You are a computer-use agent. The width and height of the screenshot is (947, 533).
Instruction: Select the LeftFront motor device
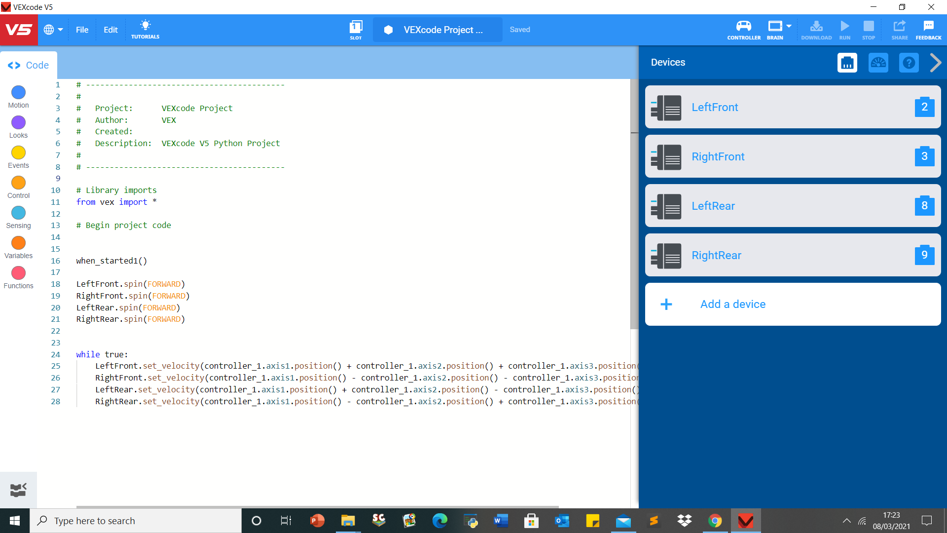pyautogui.click(x=793, y=107)
